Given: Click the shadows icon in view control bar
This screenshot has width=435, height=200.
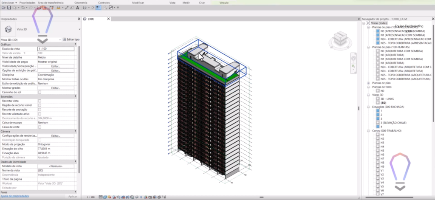Looking at the screenshot, I should coord(114,197).
